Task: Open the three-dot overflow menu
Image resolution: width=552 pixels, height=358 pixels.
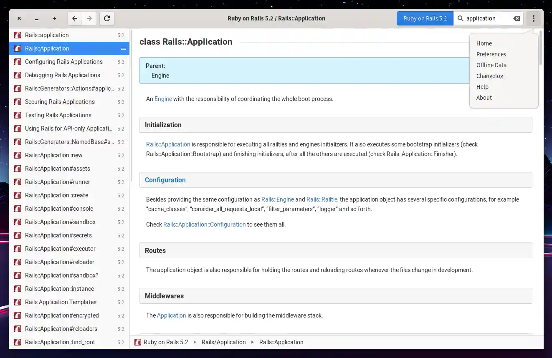Action: (533, 18)
